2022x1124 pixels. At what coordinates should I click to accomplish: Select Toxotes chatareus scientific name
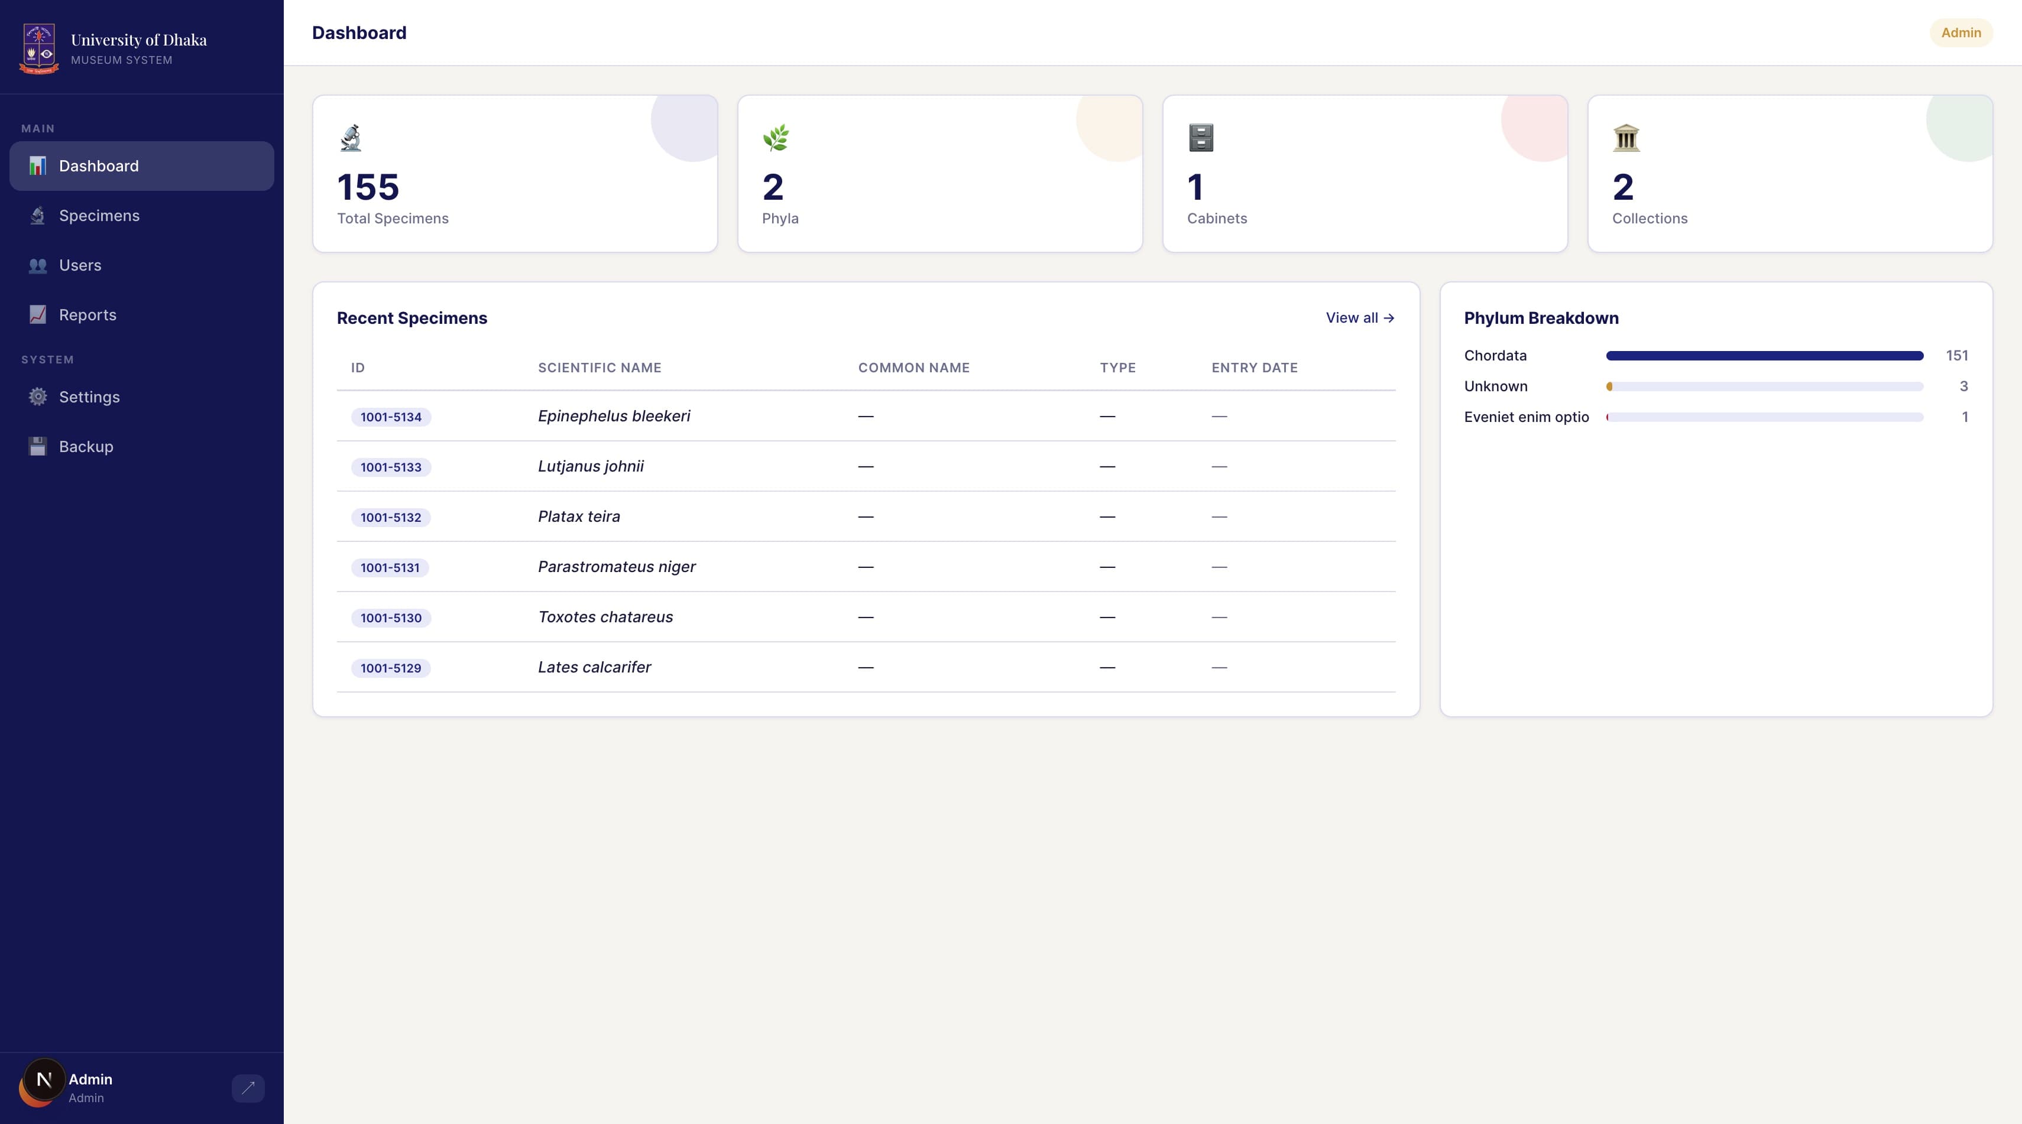[605, 616]
